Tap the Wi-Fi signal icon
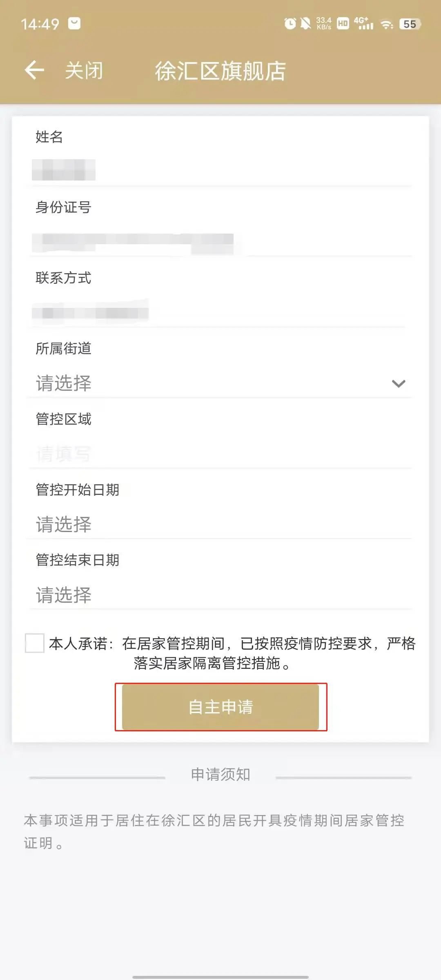The width and height of the screenshot is (441, 980). click(386, 24)
